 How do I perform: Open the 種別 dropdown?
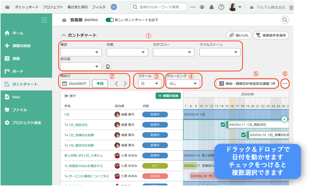click(81, 52)
